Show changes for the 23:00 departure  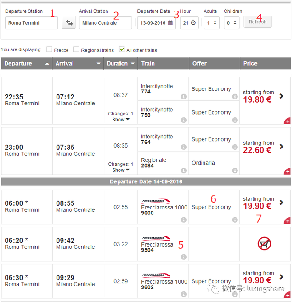click(121, 170)
